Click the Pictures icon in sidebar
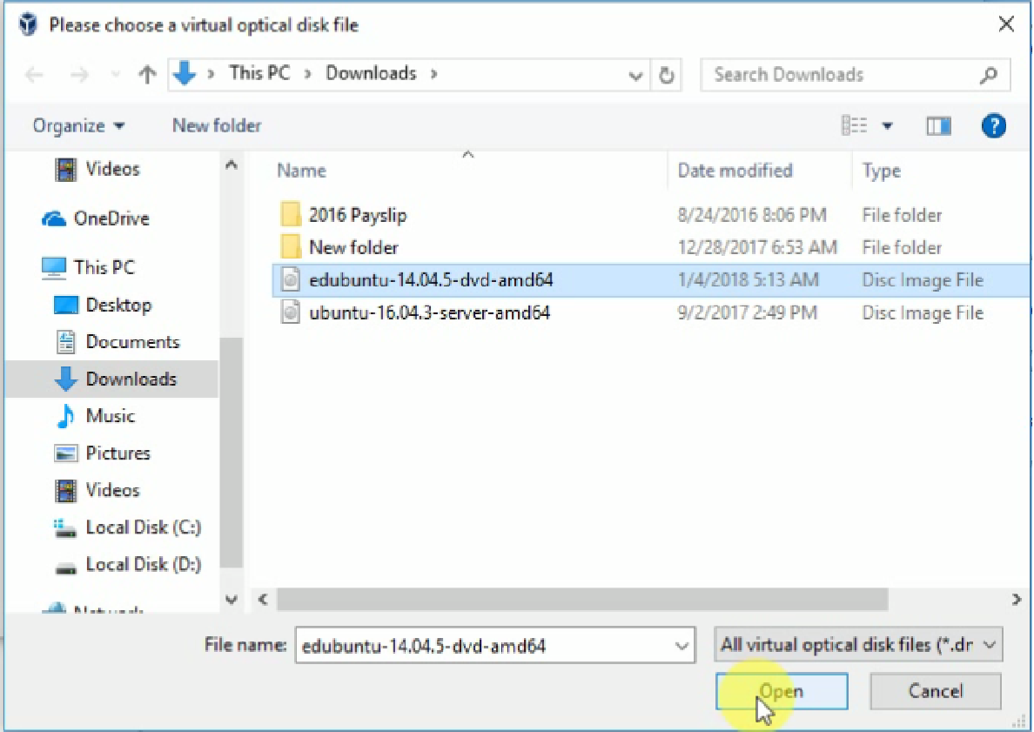This screenshot has width=1034, height=732. 65,453
